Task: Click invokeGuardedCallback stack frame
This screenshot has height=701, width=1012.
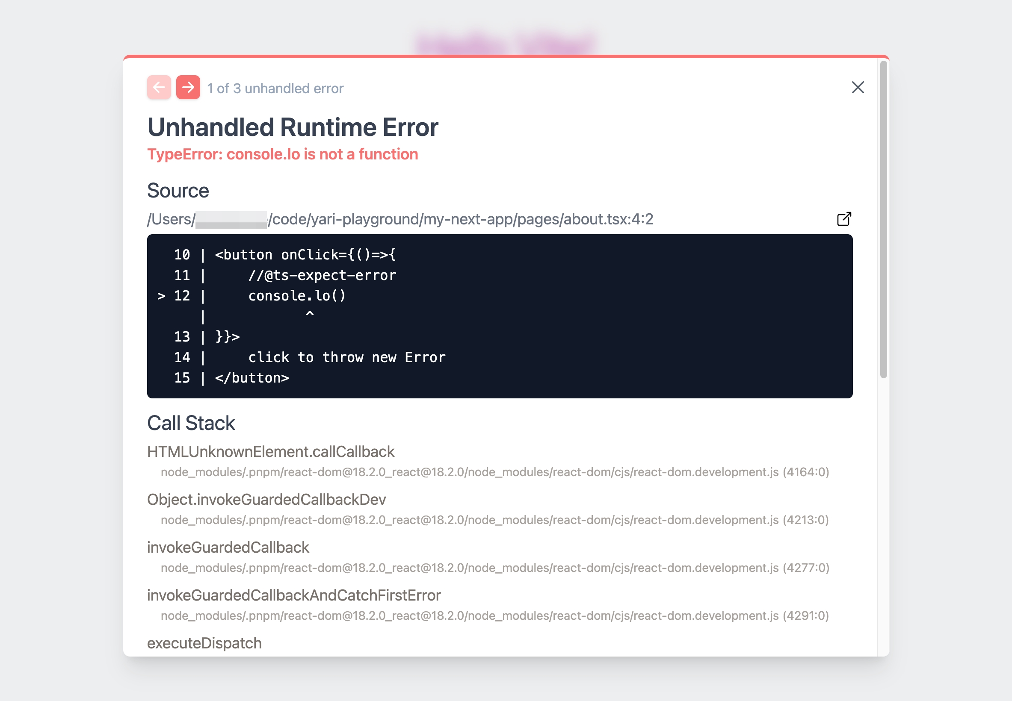Action: [228, 547]
